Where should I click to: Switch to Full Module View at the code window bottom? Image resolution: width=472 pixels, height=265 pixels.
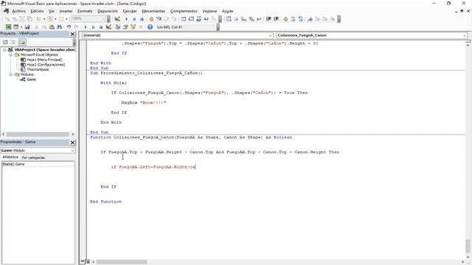(x=88, y=262)
